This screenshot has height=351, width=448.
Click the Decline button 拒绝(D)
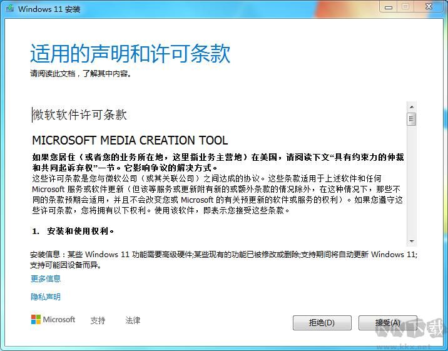pyautogui.click(x=322, y=323)
